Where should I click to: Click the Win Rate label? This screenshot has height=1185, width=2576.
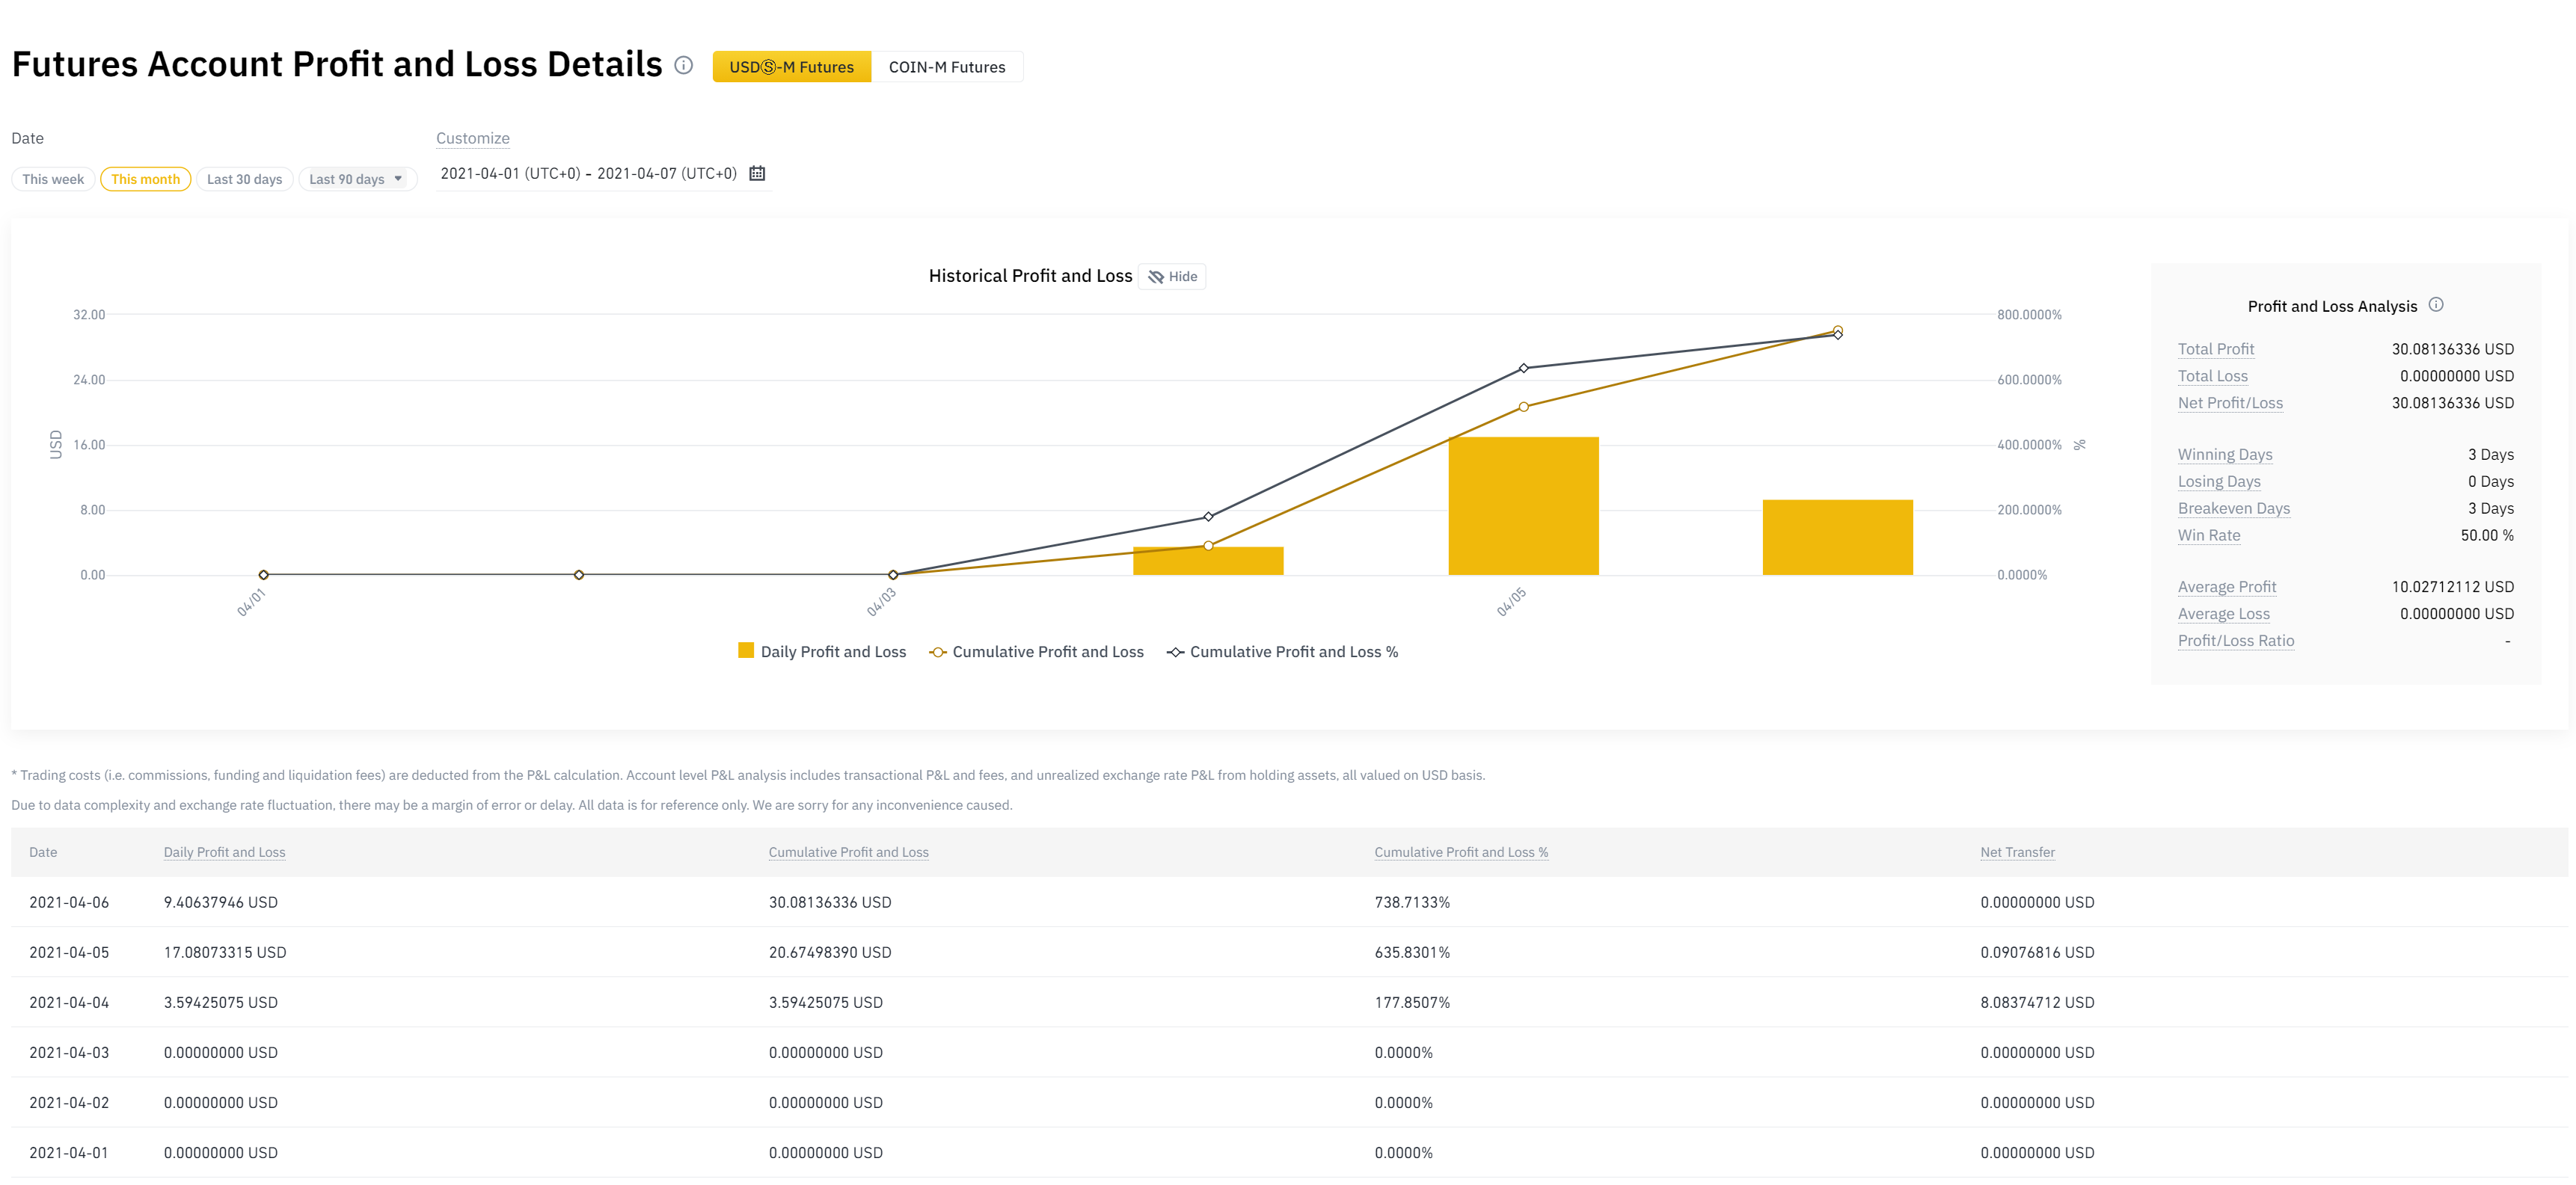2208,535
